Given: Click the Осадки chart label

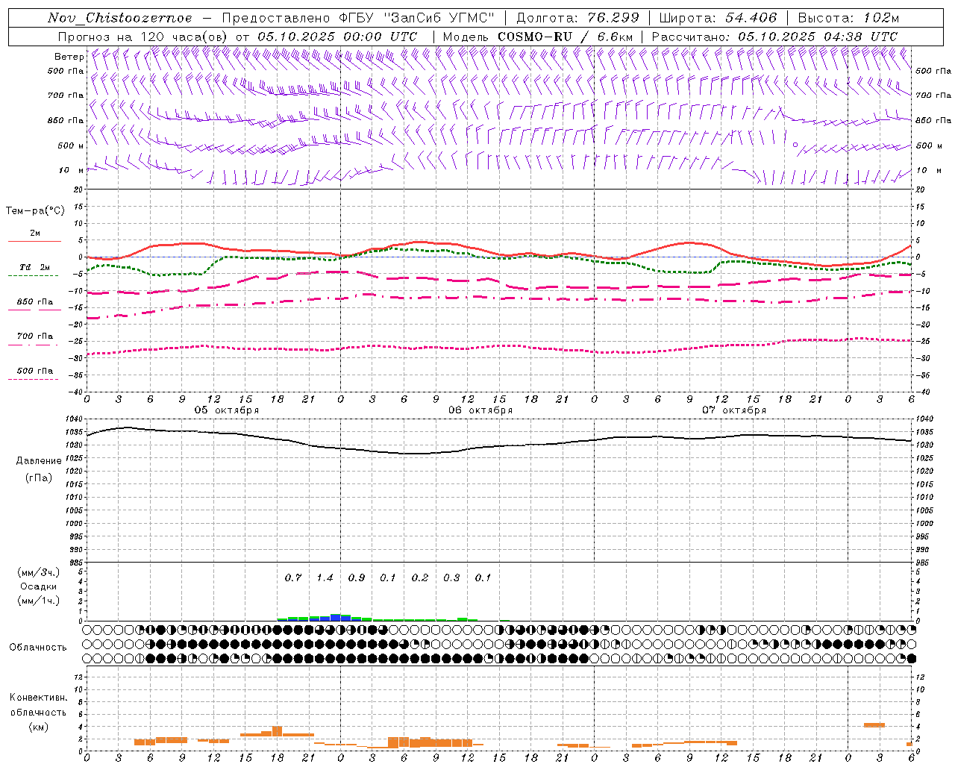Looking at the screenshot, I should 39,586.
